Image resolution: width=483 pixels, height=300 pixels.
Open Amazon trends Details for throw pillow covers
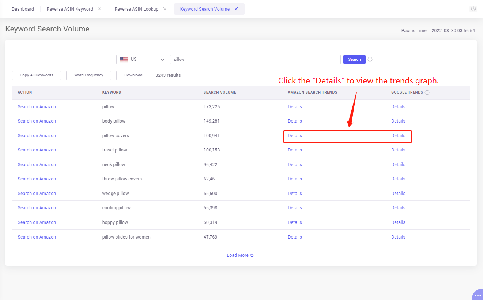point(295,179)
